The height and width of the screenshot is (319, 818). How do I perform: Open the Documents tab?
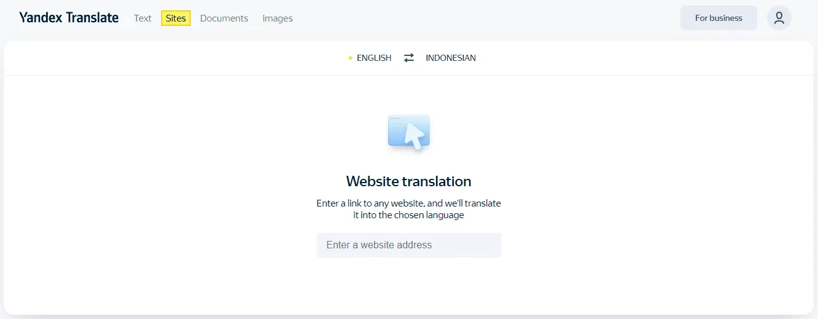click(224, 18)
